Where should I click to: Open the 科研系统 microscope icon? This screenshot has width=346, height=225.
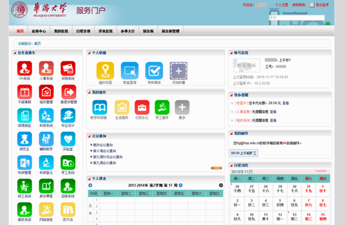(46, 116)
